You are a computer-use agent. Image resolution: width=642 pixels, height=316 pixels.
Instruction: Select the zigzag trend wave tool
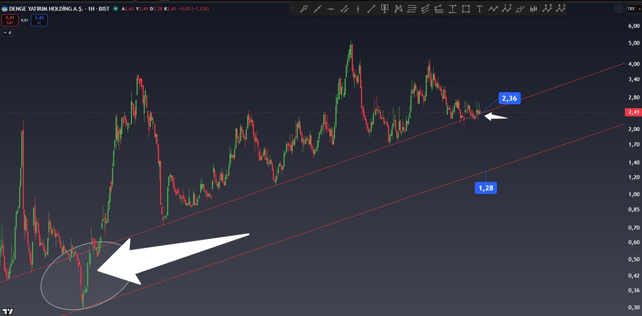[493, 9]
